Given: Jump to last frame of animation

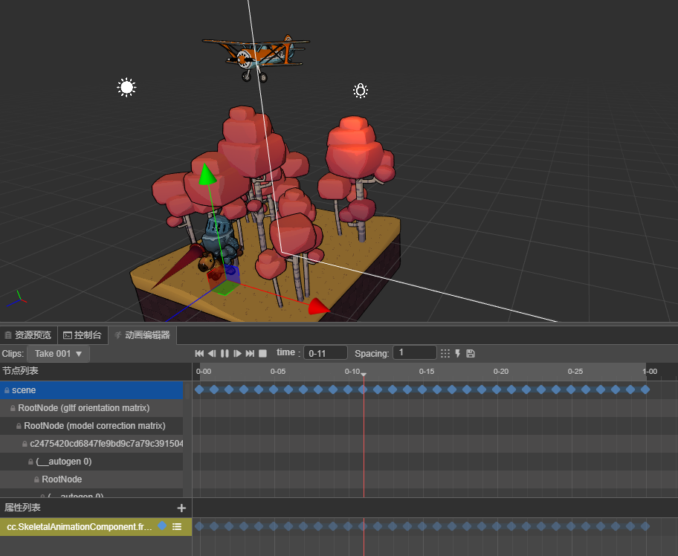Looking at the screenshot, I should [250, 353].
